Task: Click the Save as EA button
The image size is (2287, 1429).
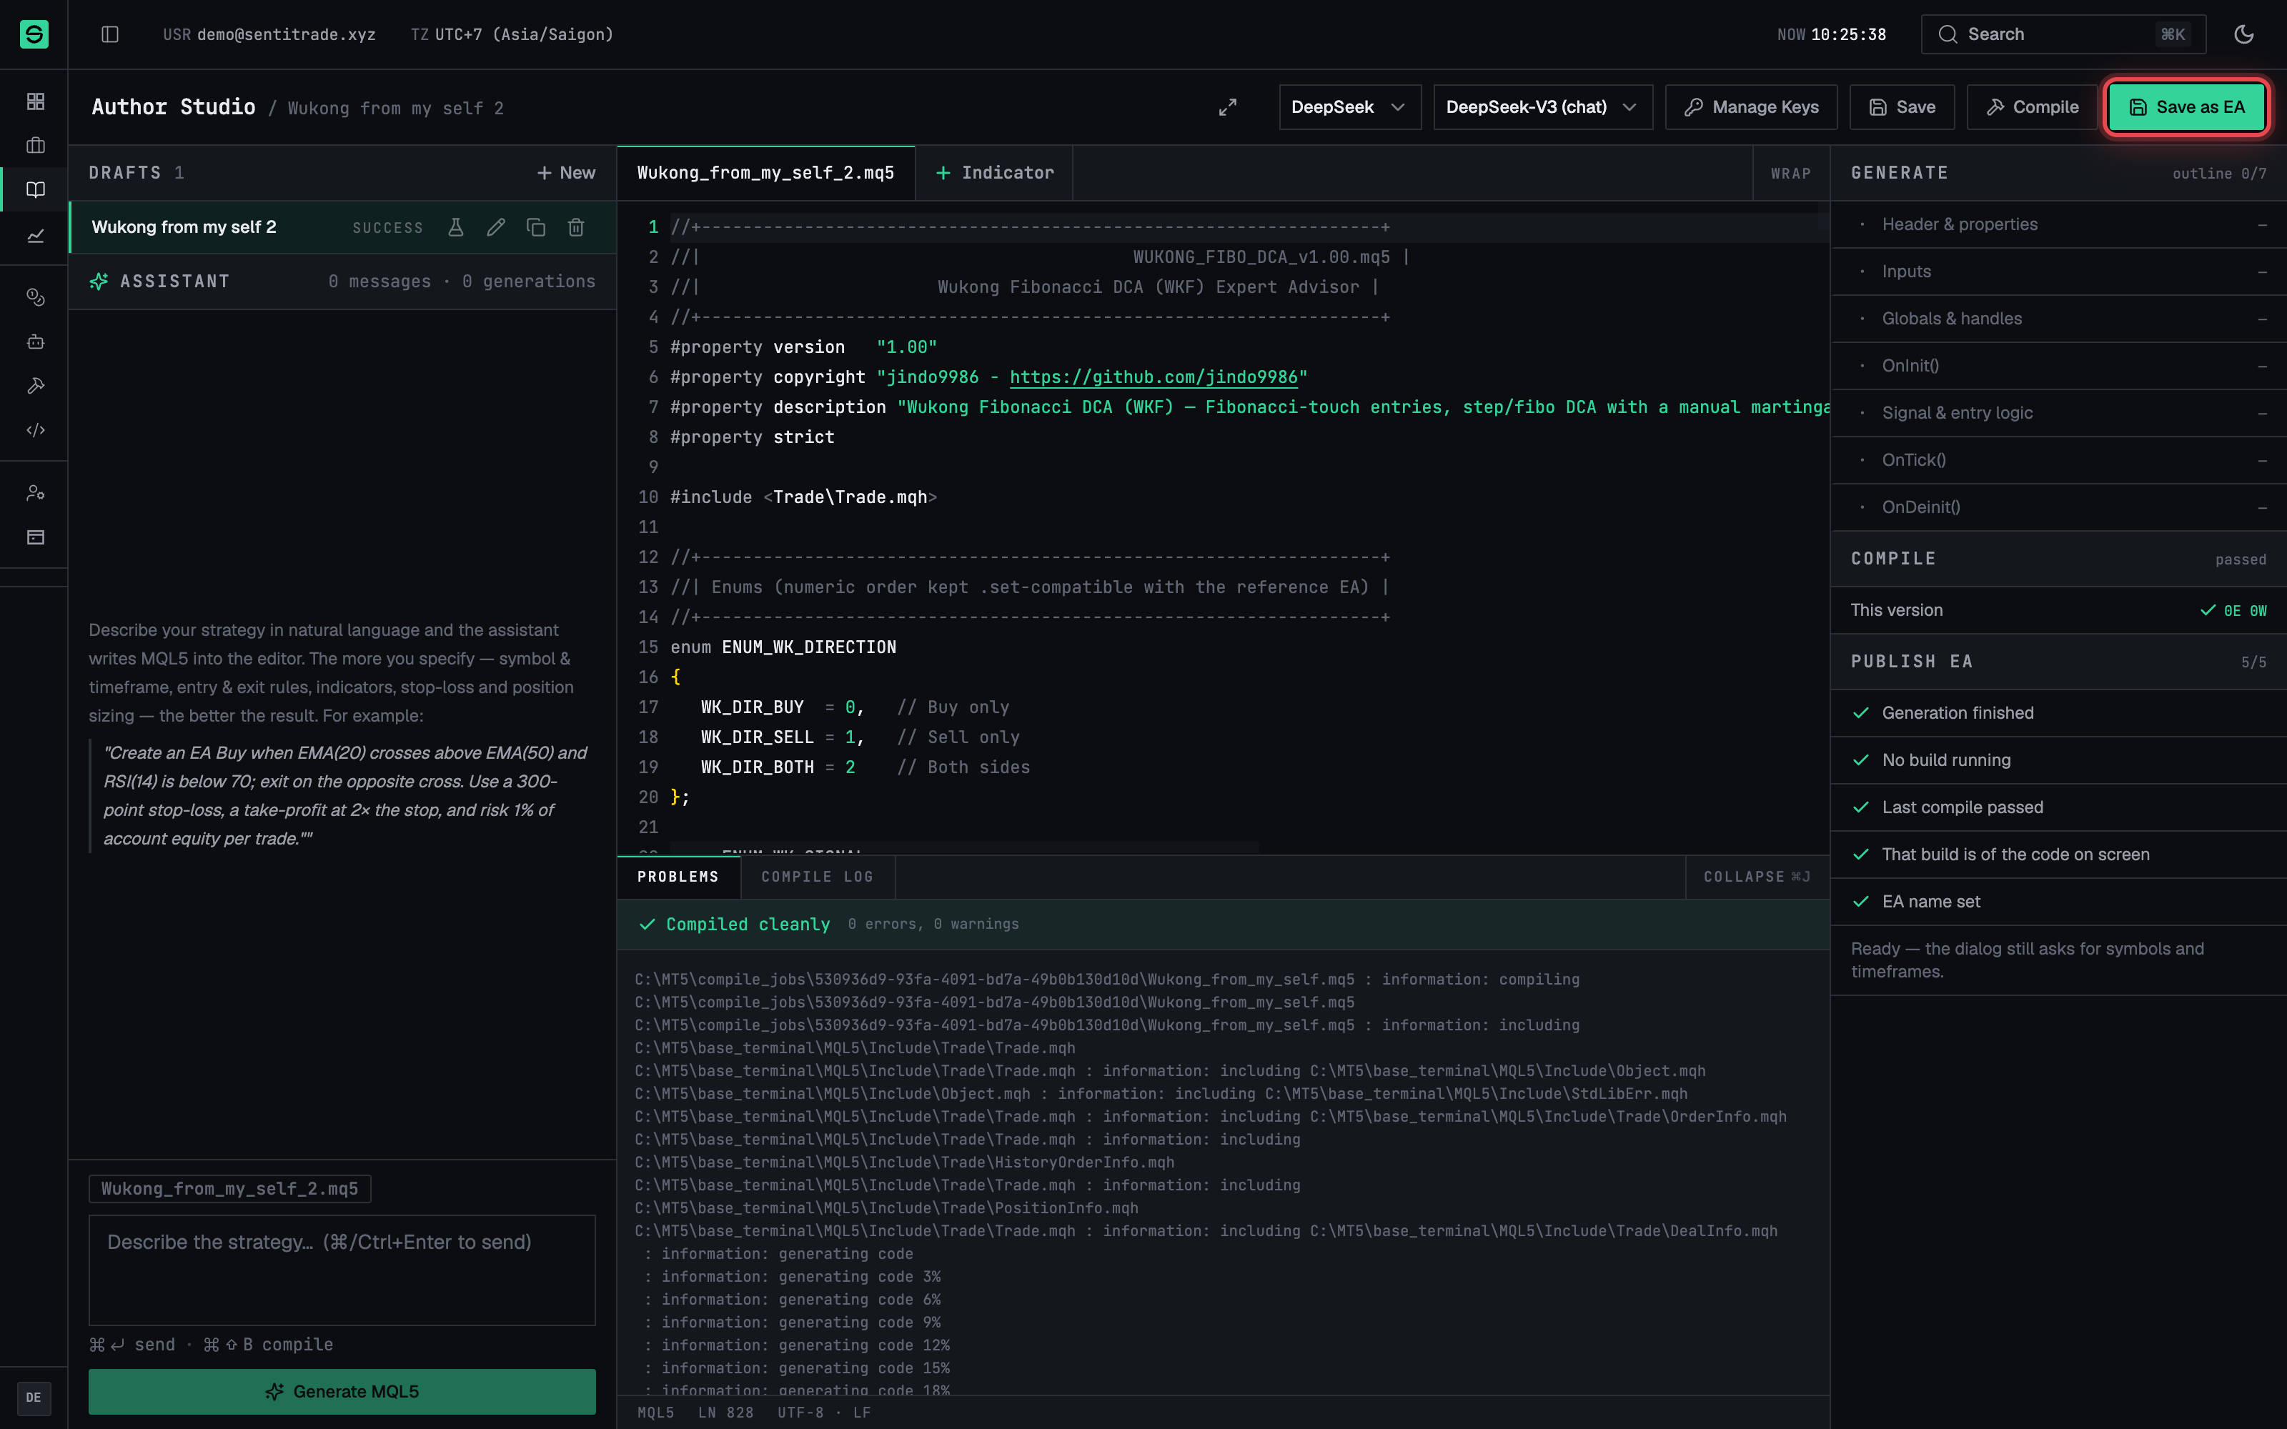Action: (2186, 106)
